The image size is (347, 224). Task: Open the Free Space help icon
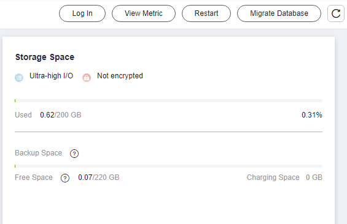65,178
